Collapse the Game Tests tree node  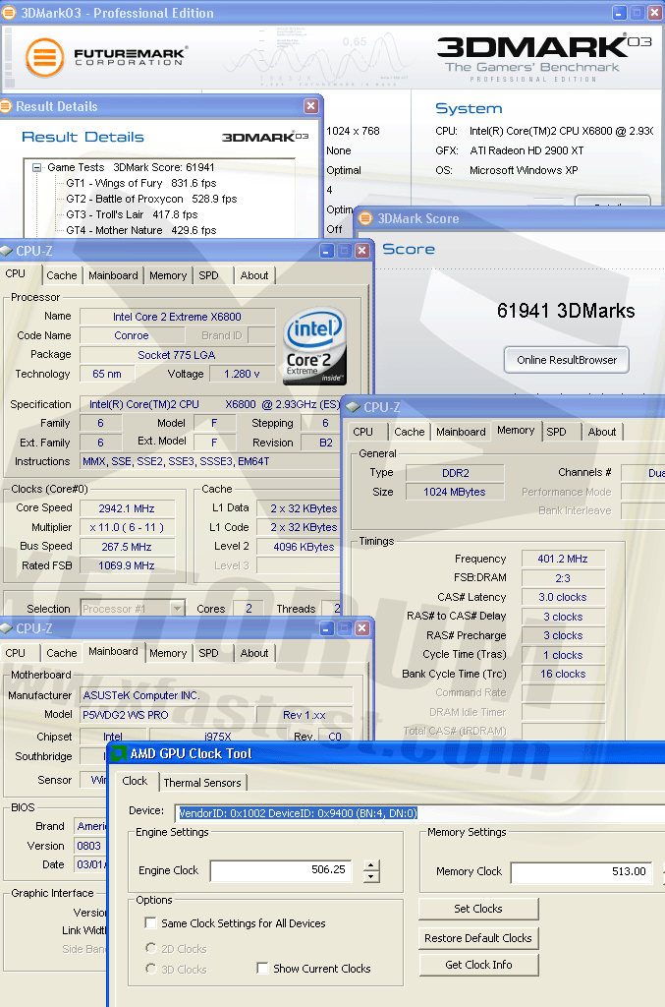[36, 167]
